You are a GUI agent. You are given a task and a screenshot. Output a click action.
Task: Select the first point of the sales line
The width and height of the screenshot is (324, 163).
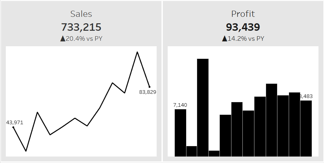click(x=13, y=127)
